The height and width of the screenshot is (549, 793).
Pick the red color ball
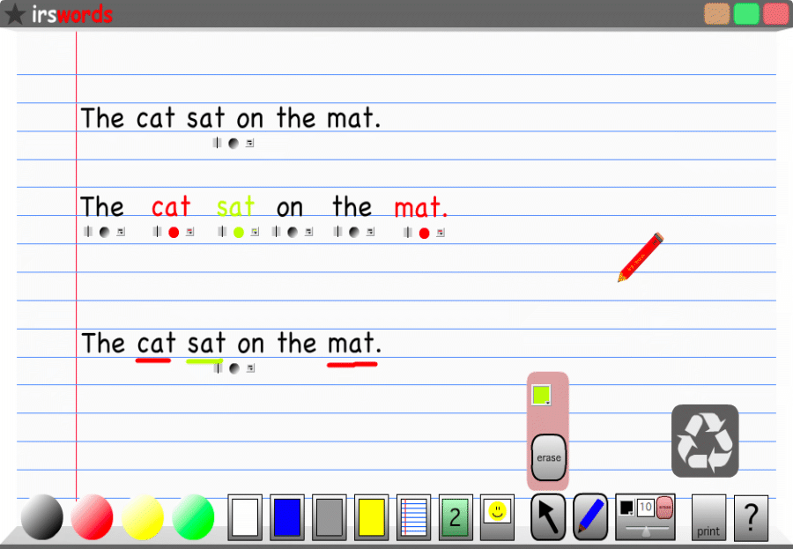coord(92,516)
